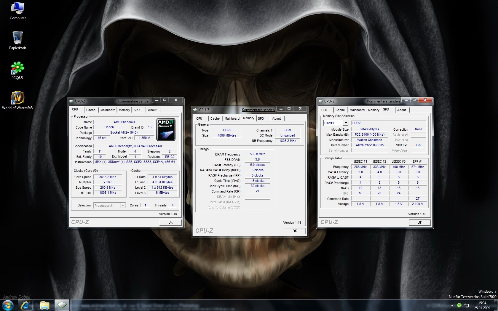Click EPP #1 voltage 2.100 V
The image size is (498, 311).
point(417,204)
